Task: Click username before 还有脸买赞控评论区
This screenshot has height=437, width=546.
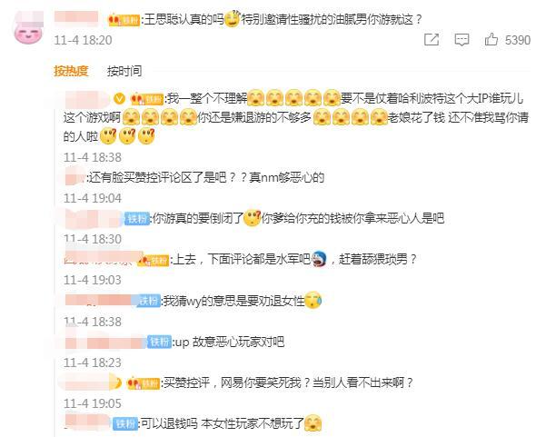Action: tap(74, 175)
